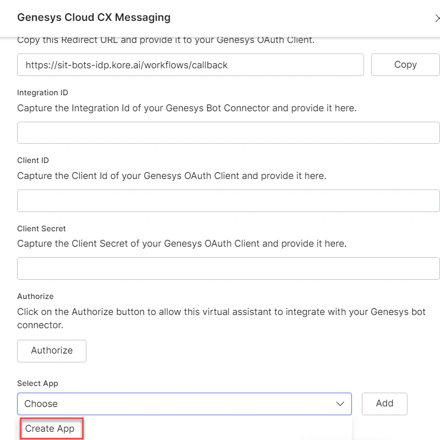Viewport: 440px width, 440px height.
Task: Copy the Redirect URL
Action: [405, 64]
